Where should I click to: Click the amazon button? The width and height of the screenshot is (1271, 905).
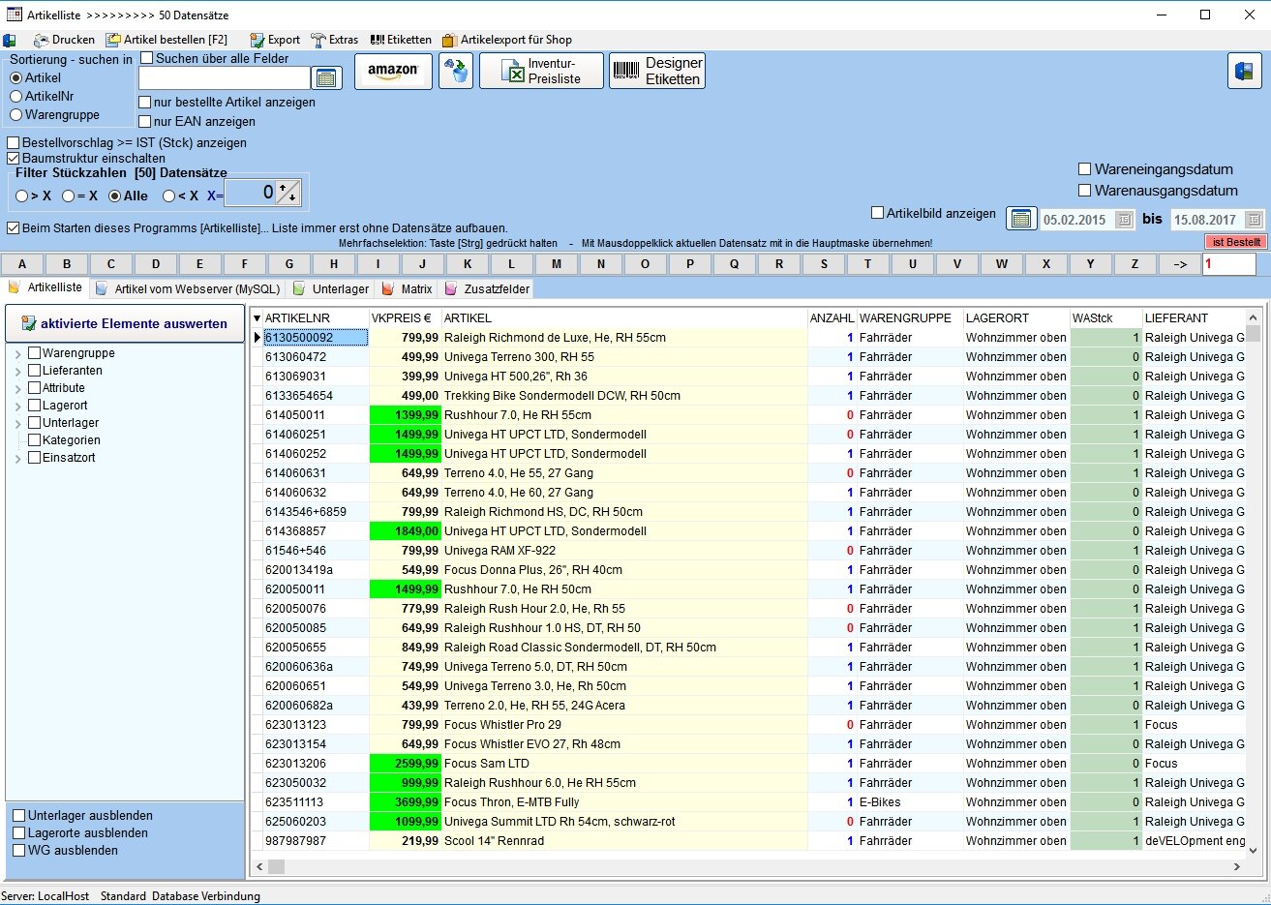pyautogui.click(x=393, y=72)
